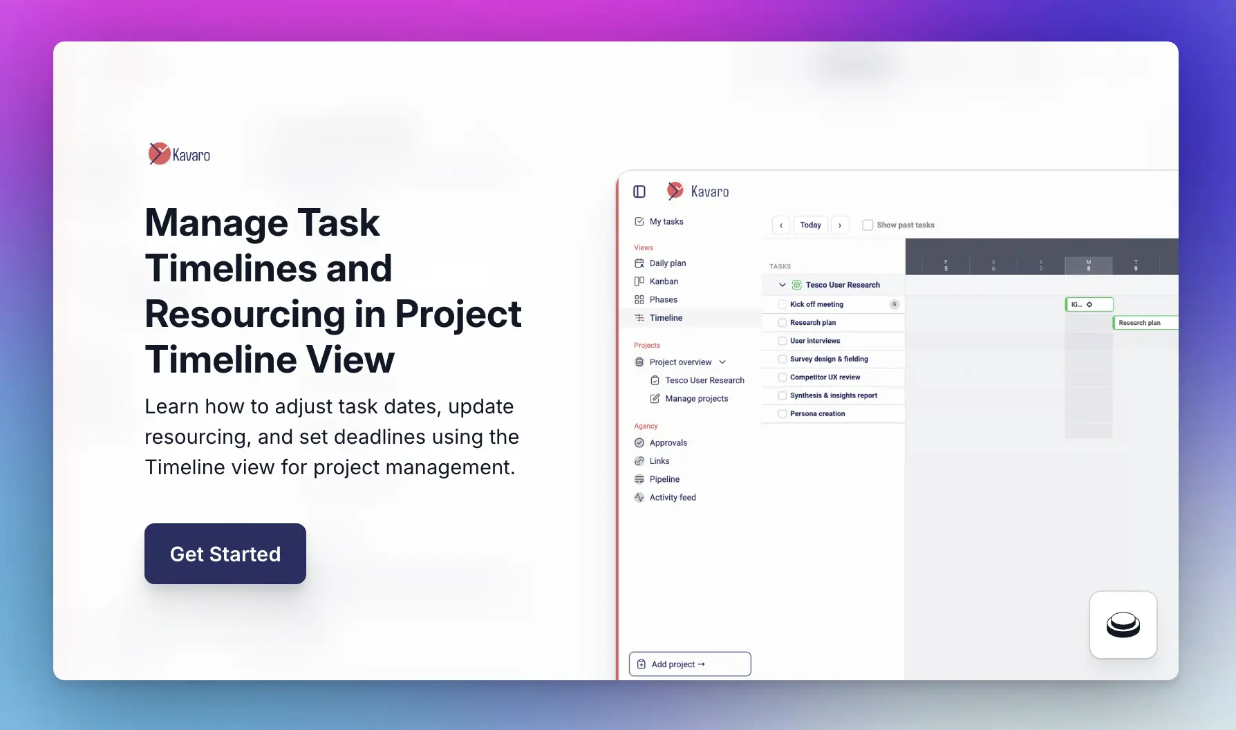This screenshot has height=730, width=1236.
Task: Open the Approvals checkmark icon
Action: [x=639, y=443]
